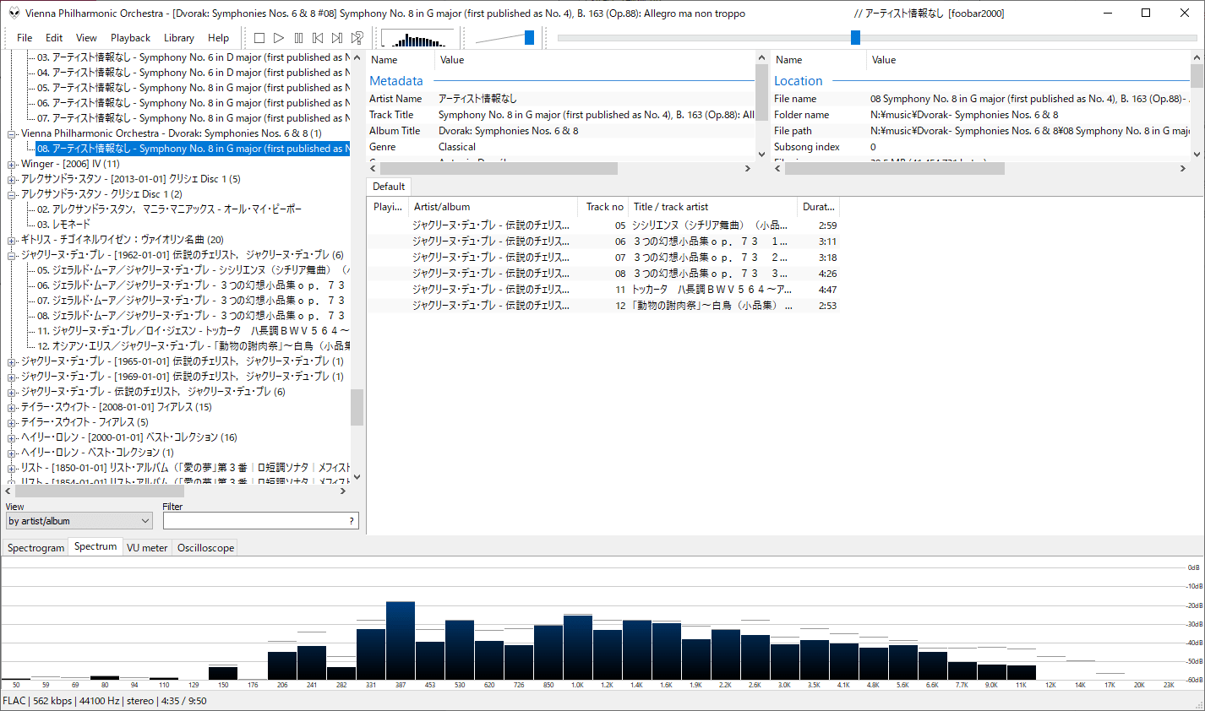Skip to the previous track
The height and width of the screenshot is (711, 1205).
pos(319,37)
